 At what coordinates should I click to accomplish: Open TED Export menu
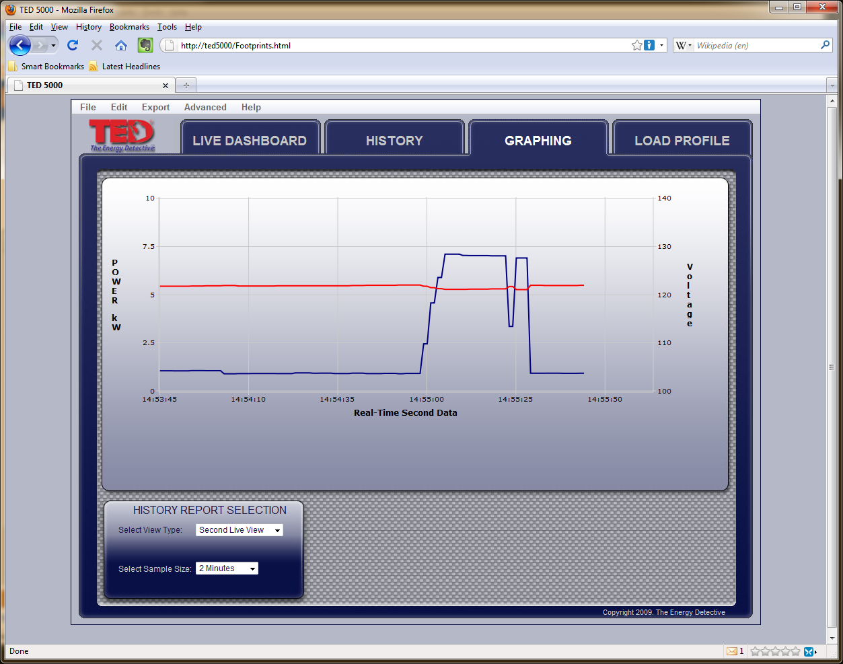(x=155, y=107)
